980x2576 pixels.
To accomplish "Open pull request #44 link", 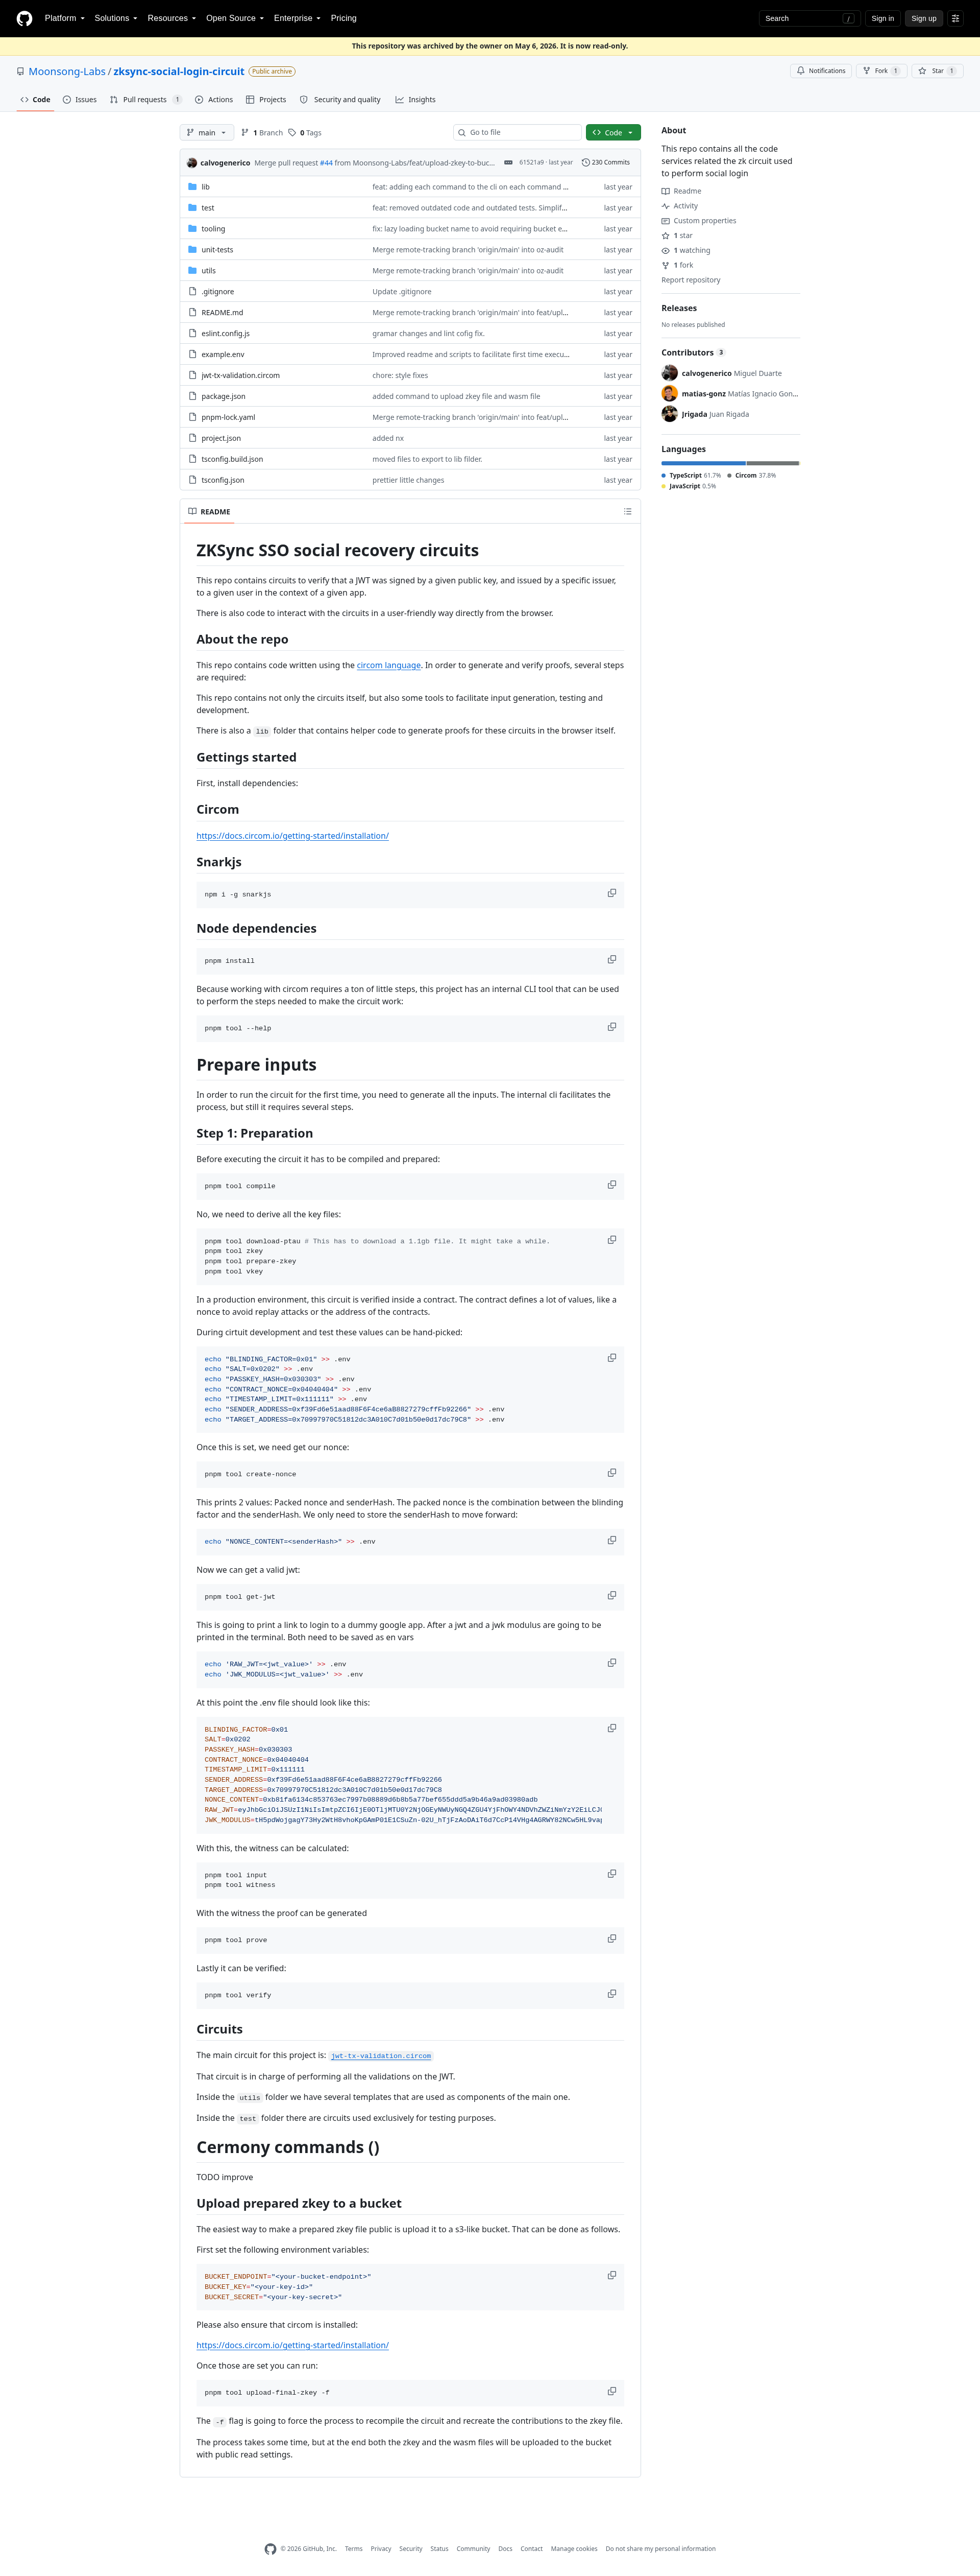I will click(x=327, y=162).
